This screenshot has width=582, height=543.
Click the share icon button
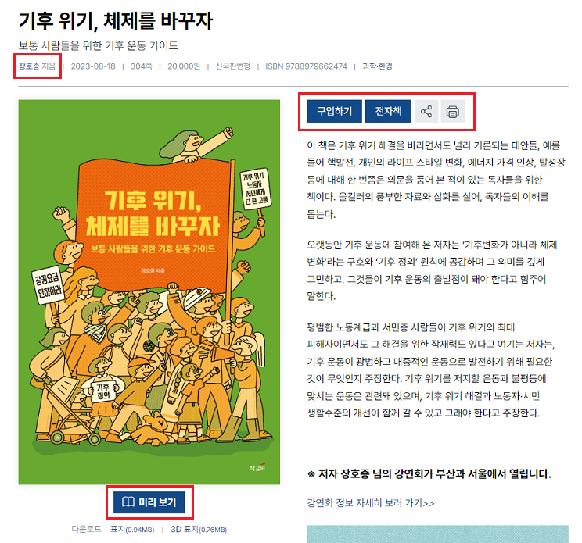(426, 112)
